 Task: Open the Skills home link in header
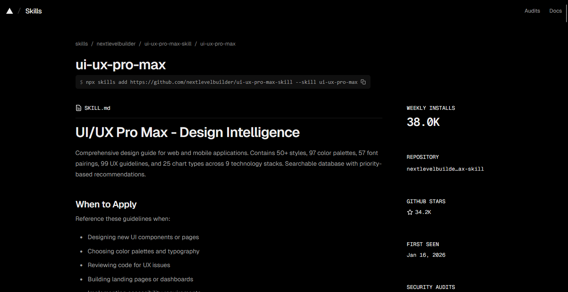33,11
